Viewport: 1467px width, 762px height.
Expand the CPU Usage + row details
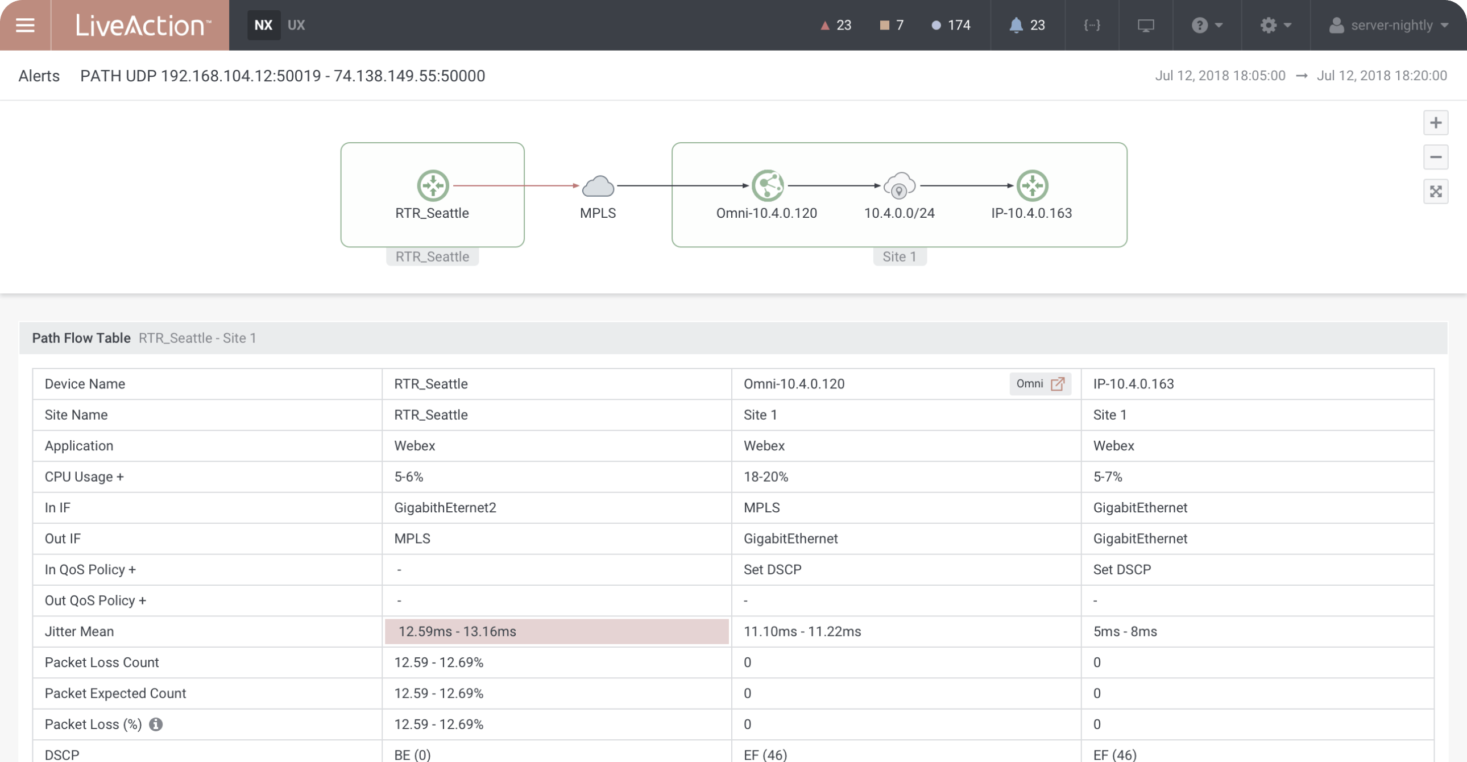(x=126, y=477)
